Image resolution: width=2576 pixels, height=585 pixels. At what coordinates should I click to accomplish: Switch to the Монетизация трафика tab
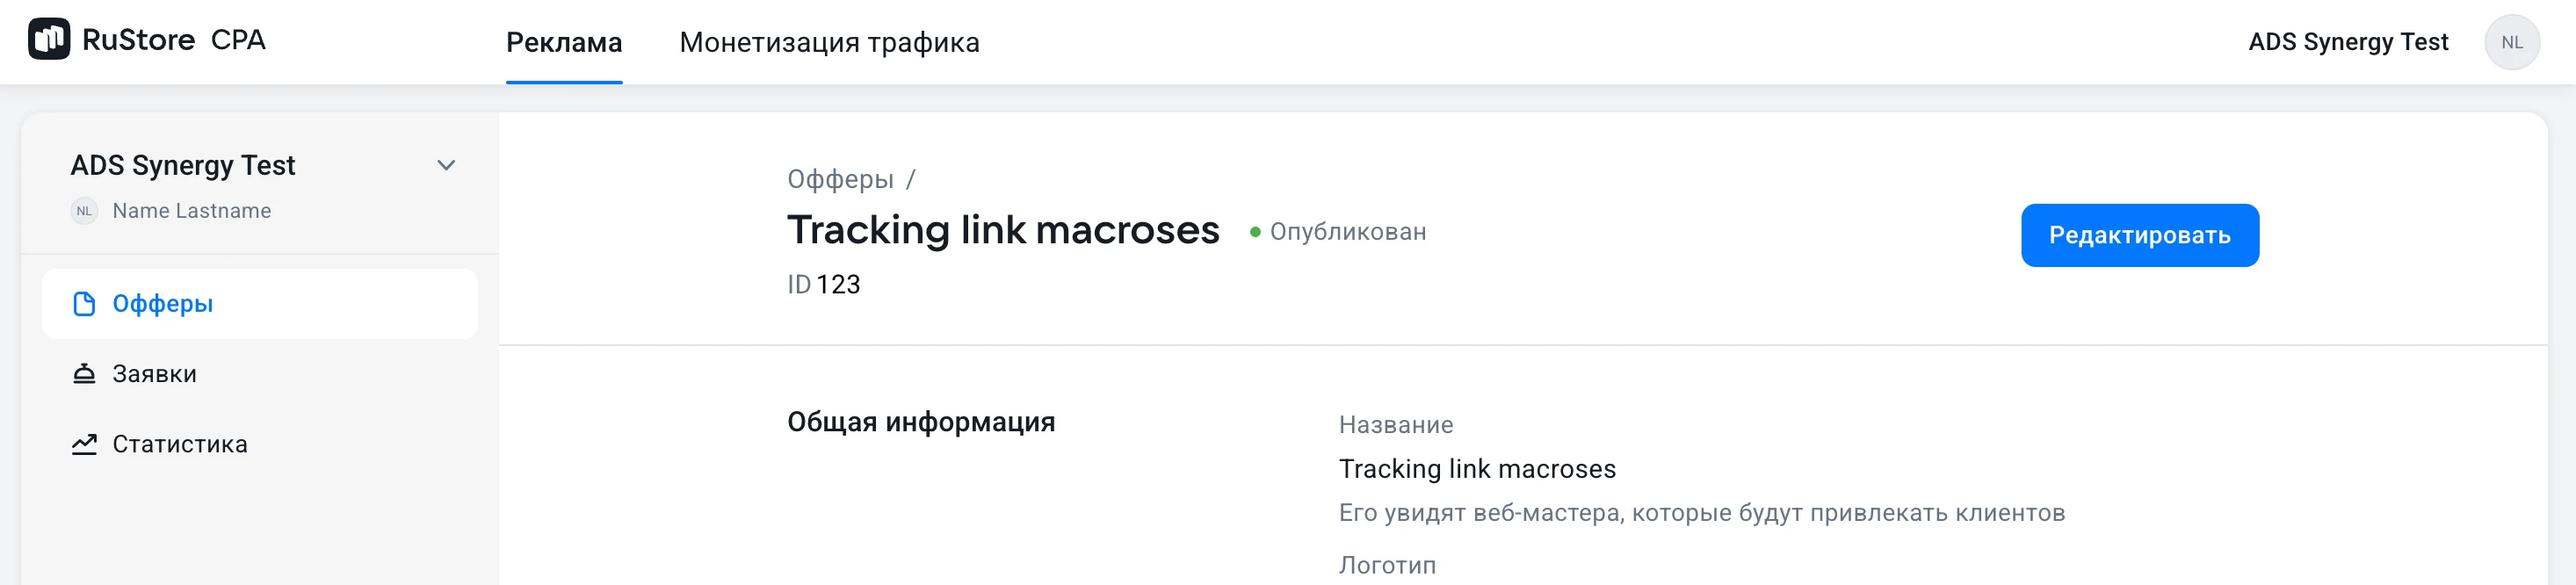[829, 43]
